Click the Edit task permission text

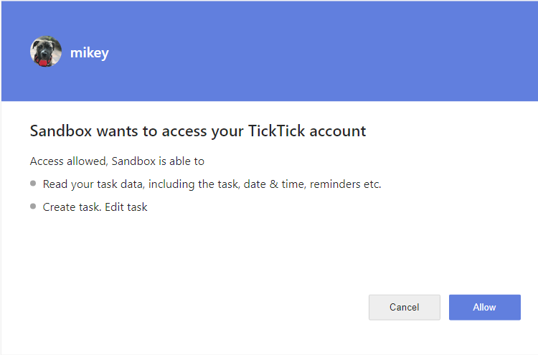[126, 207]
